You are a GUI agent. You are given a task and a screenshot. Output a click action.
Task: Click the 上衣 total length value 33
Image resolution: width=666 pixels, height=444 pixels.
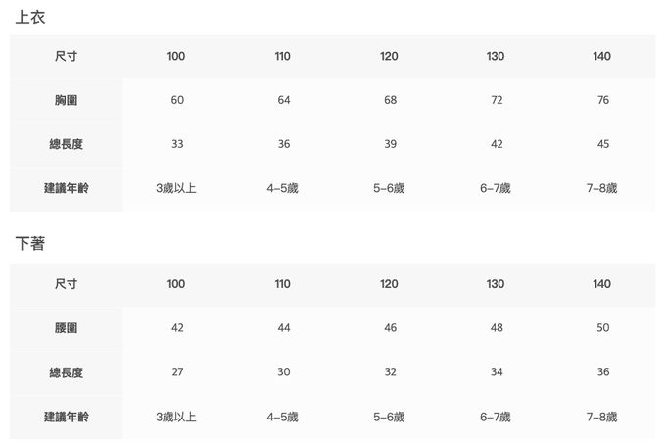pos(177,144)
